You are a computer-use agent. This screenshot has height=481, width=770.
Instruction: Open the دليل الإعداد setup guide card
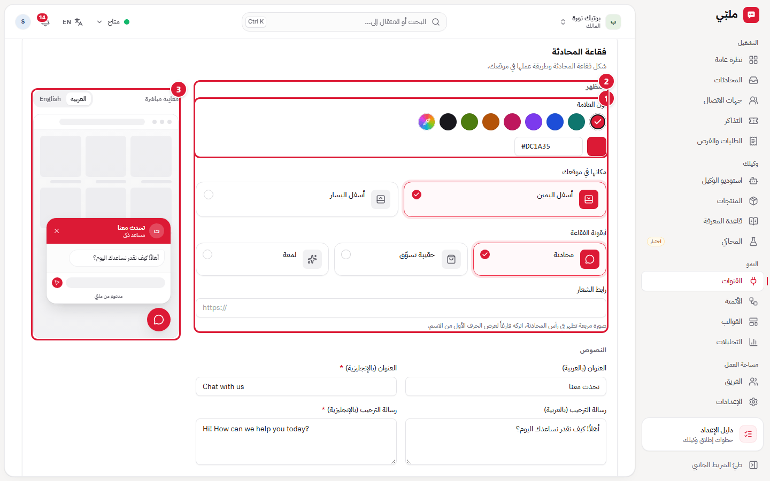[703, 435]
